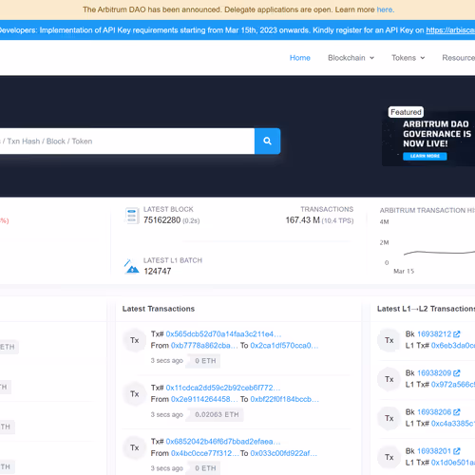Click Tx badge next to Bk 16938209

click(389, 379)
